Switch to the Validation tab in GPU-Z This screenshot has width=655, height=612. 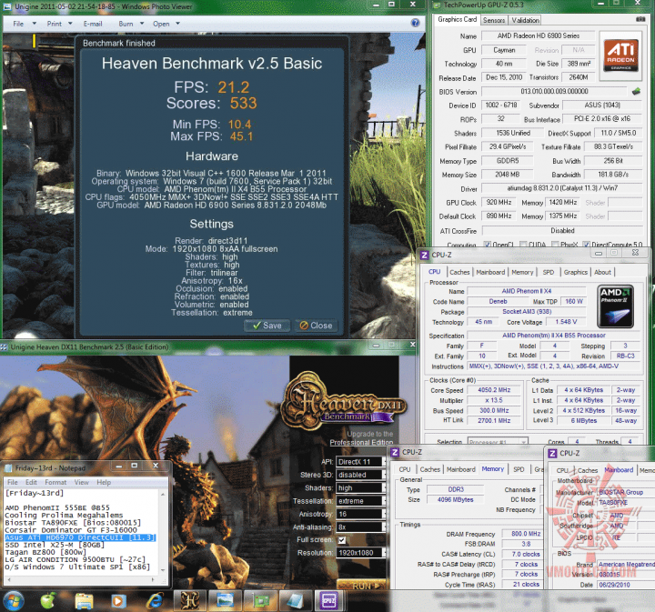[x=525, y=20]
